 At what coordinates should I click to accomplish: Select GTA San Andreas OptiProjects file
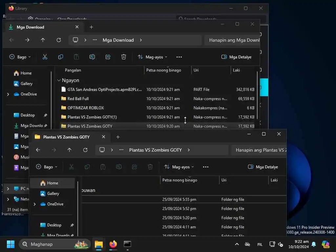(x=158, y=90)
